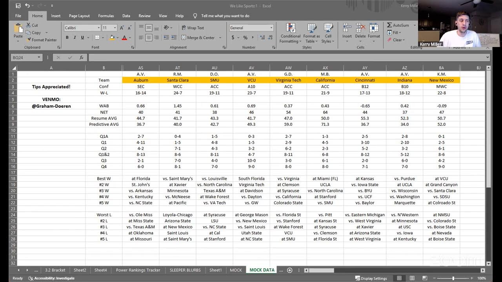The width and height of the screenshot is (502, 282).
Task: Click Insert cells button
Action: pos(347,32)
